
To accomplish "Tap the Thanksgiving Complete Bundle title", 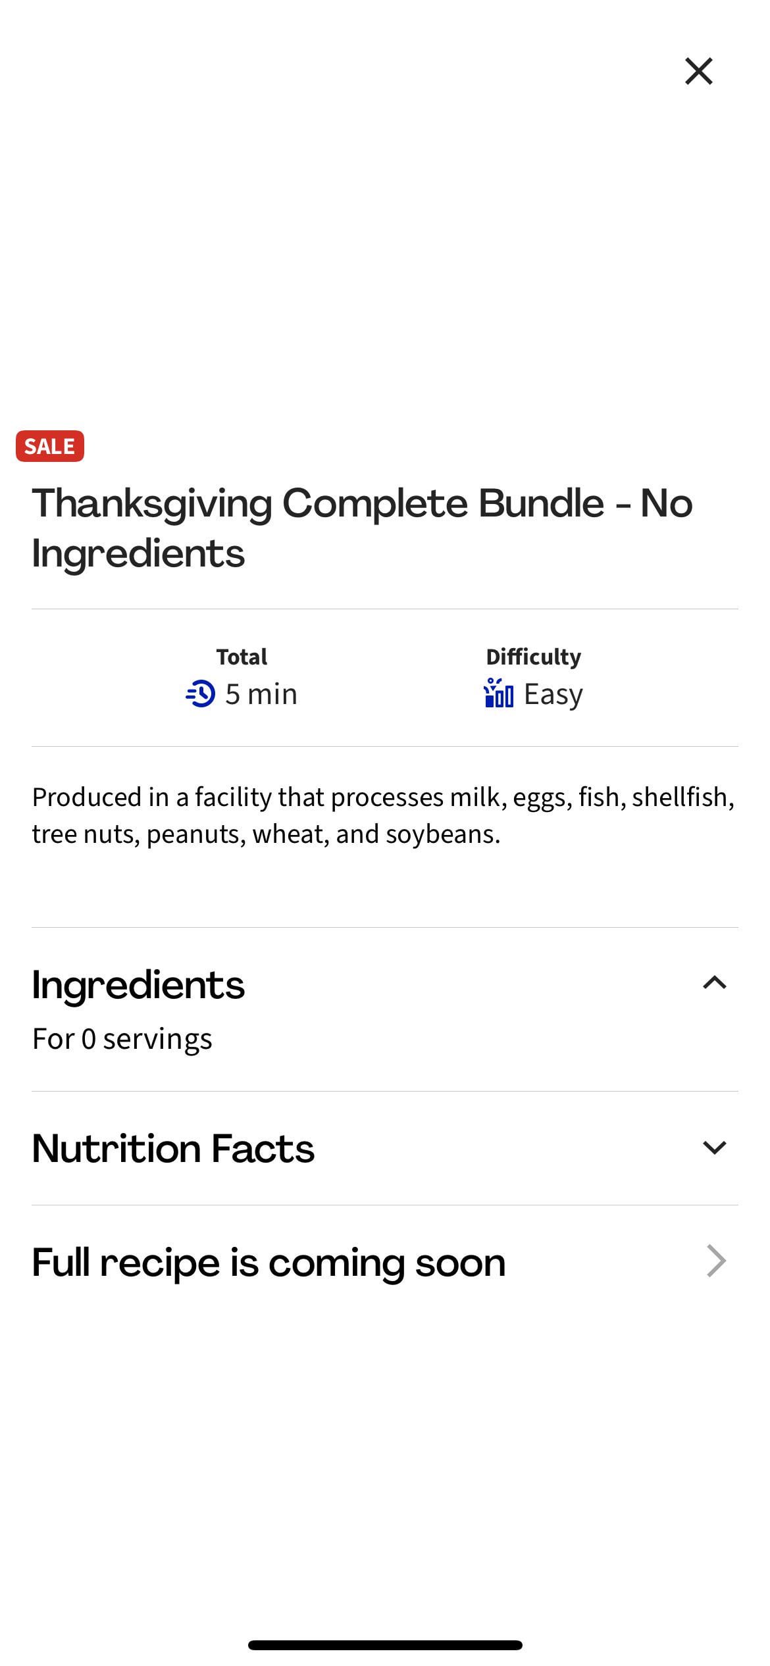I will (x=362, y=504).
